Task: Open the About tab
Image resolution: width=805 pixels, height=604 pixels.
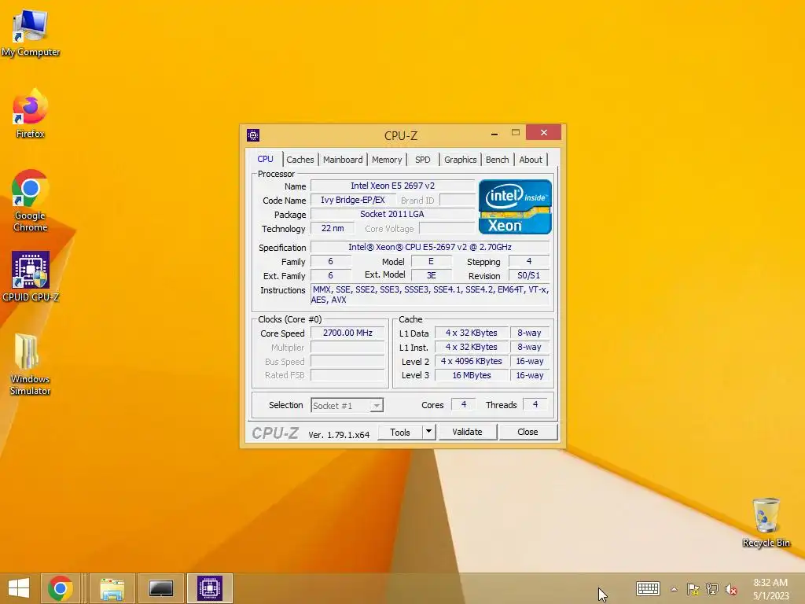Action: [x=531, y=160]
